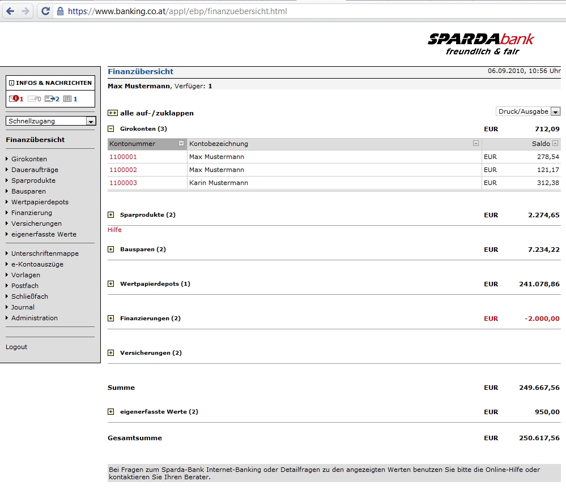Open account number 1100001

123,157
